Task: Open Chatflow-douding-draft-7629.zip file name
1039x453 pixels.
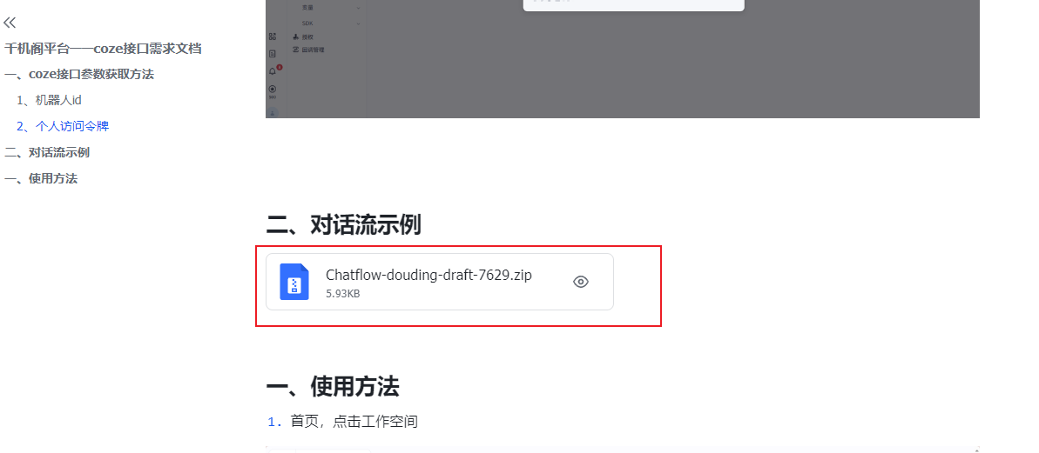Action: coord(428,275)
